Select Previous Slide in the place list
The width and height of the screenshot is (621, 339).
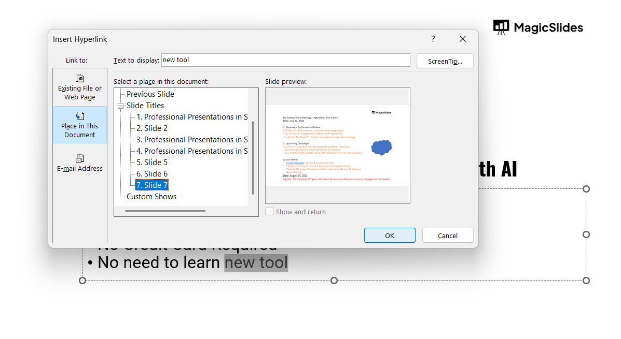click(150, 94)
